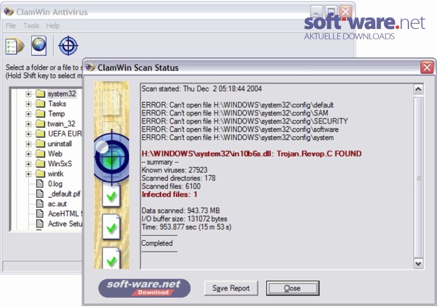Click the globe update database icon
Screen dimensions: 438x307
point(39,45)
